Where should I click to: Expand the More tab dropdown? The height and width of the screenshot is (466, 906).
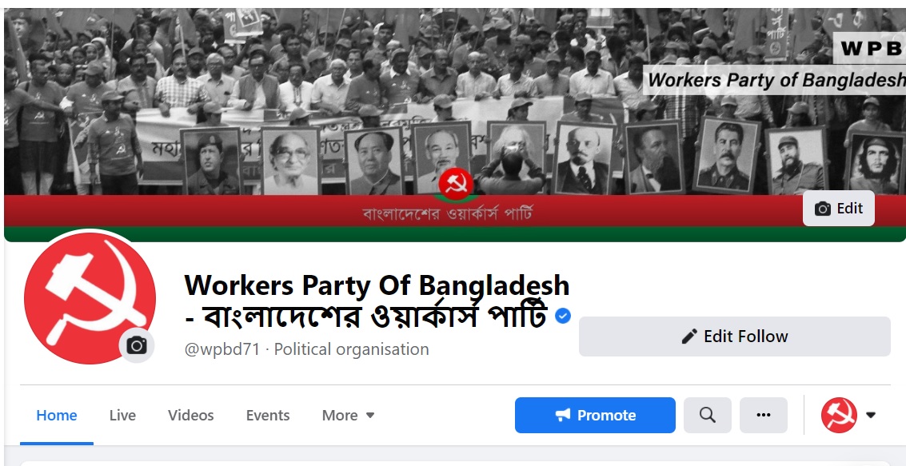pyautogui.click(x=349, y=415)
